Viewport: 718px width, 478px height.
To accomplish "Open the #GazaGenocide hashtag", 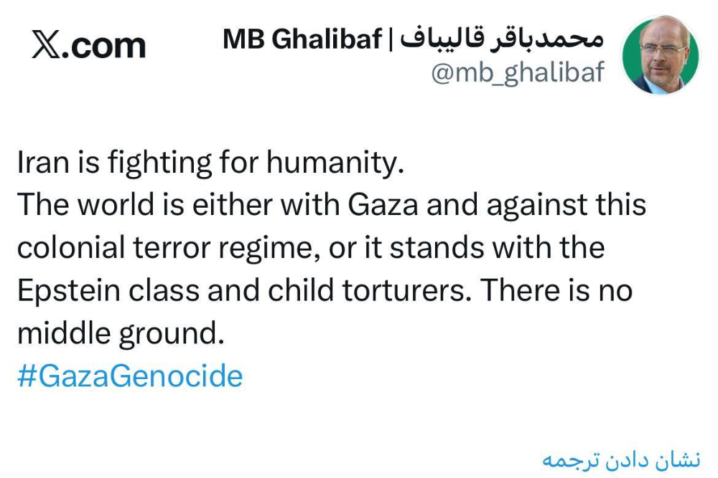I will pos(130,376).
